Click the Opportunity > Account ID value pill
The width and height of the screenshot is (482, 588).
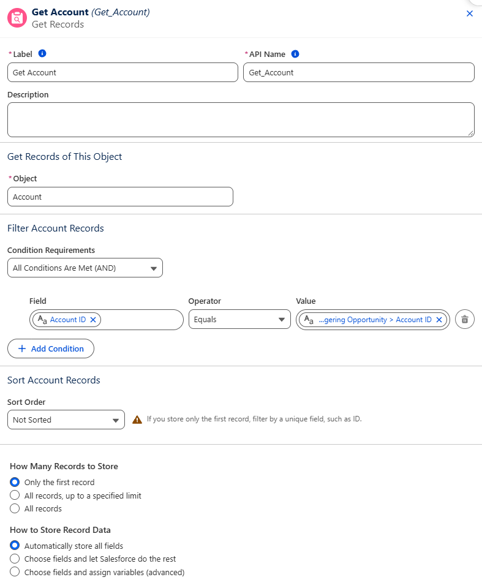375,320
